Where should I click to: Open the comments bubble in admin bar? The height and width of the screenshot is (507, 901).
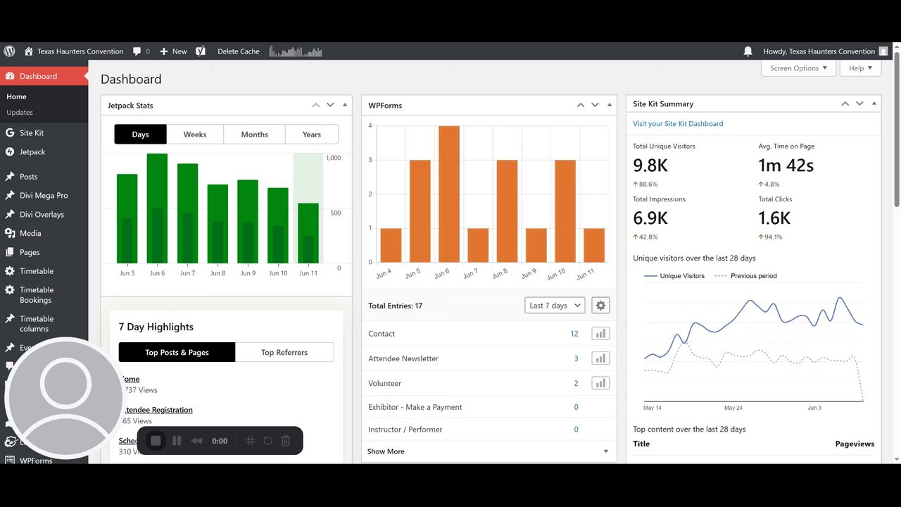tap(141, 51)
